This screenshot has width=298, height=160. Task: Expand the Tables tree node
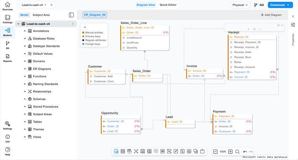pyautogui.click(x=25, y=122)
